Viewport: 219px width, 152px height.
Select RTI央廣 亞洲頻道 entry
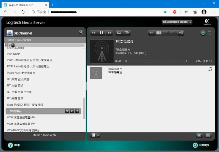pos(18,79)
